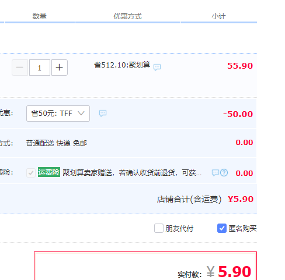Click the 优惠方式 column header

128,16
